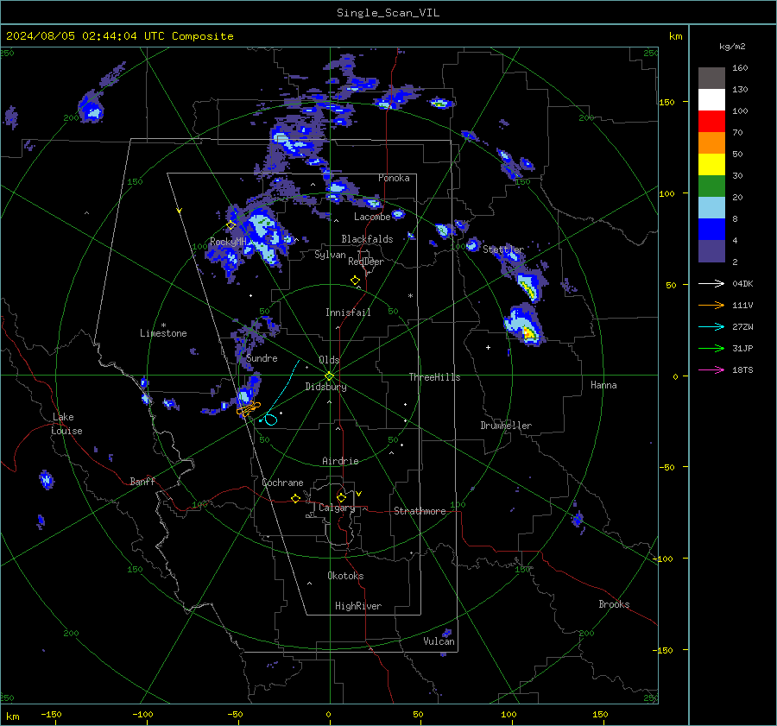The height and width of the screenshot is (726, 777).
Task: Click the kg/m2 unit label
Action: [732, 47]
